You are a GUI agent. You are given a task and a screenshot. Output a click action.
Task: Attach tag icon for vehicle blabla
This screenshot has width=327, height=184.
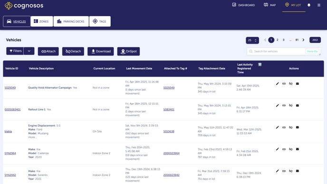pos(284,127)
